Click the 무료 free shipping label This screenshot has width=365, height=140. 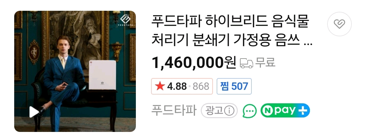(x=265, y=63)
